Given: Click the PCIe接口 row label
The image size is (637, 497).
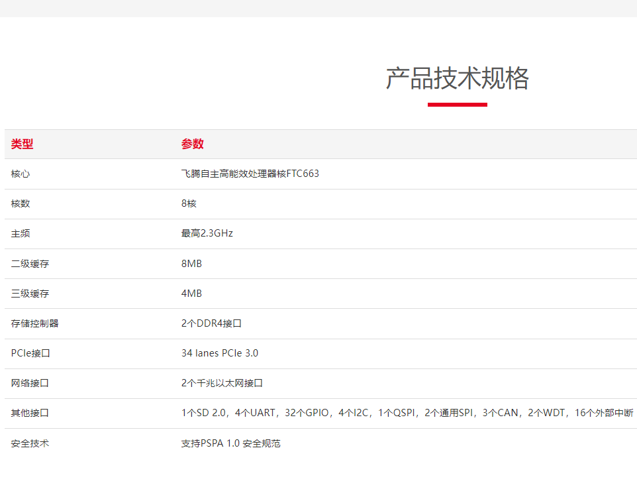Looking at the screenshot, I should point(30,353).
